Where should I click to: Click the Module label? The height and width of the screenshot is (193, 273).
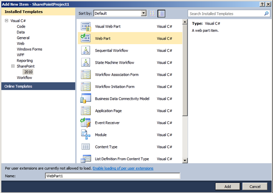pos(101,135)
